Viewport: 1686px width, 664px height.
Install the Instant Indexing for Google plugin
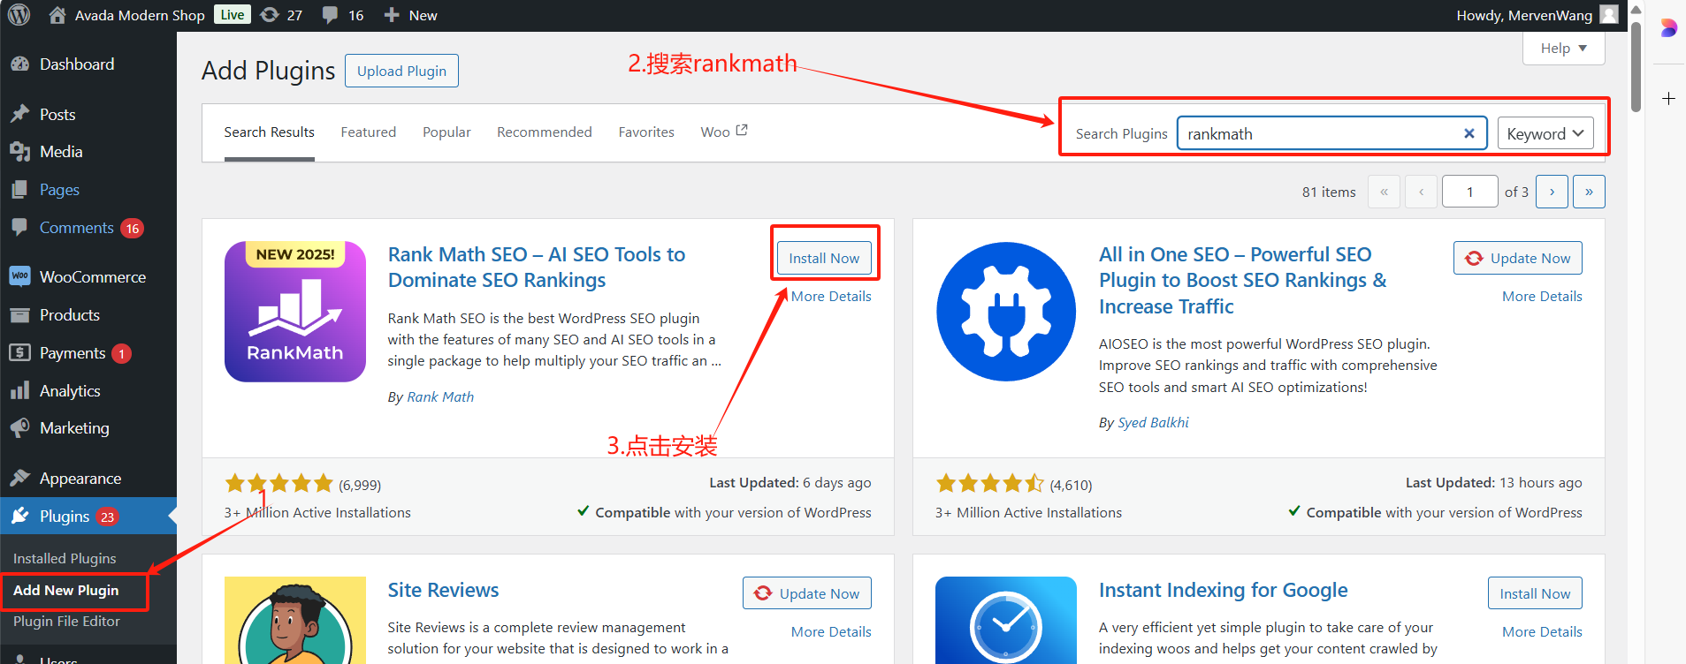tap(1535, 593)
